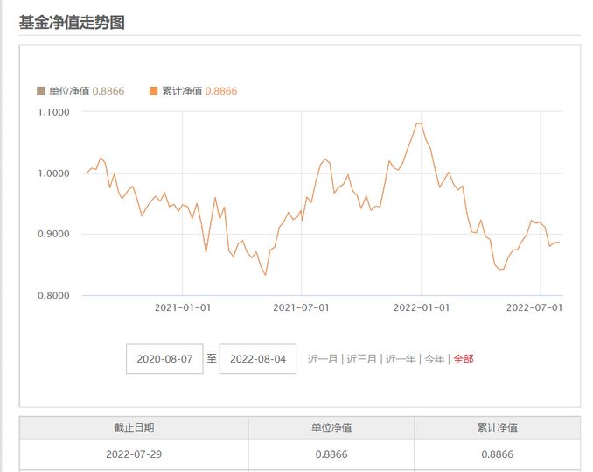This screenshot has height=472, width=593.
Task: Switch the chart to 近一年
Action: pyautogui.click(x=401, y=359)
